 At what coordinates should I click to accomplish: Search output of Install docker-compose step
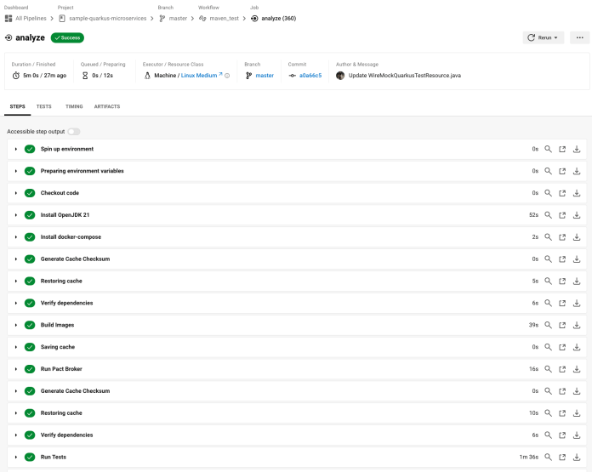pos(549,237)
